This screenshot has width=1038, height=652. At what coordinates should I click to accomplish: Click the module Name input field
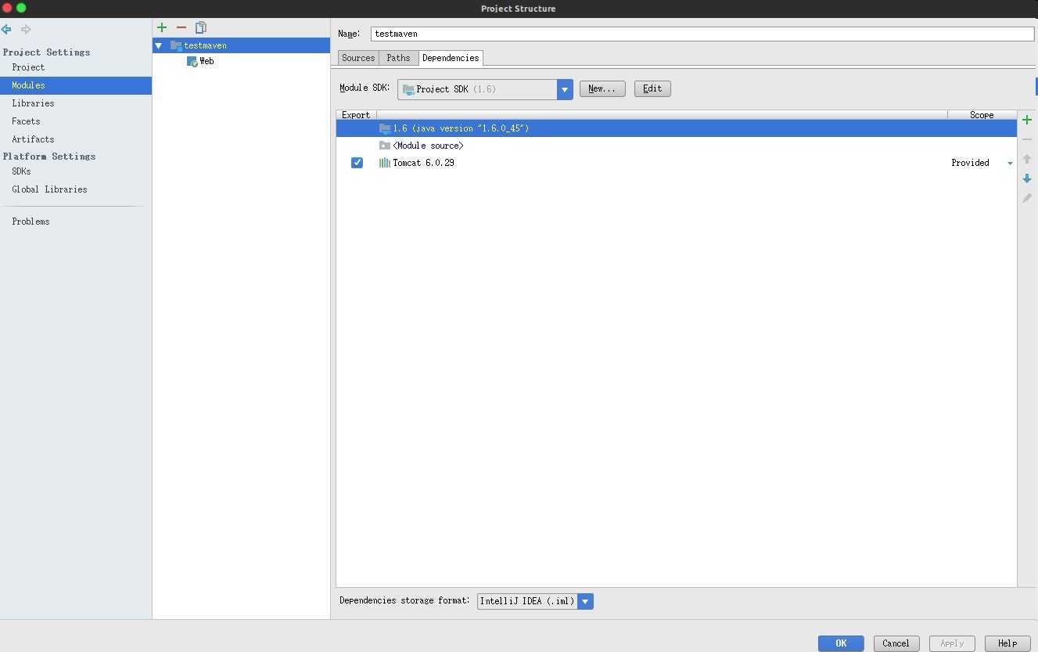[702, 34]
